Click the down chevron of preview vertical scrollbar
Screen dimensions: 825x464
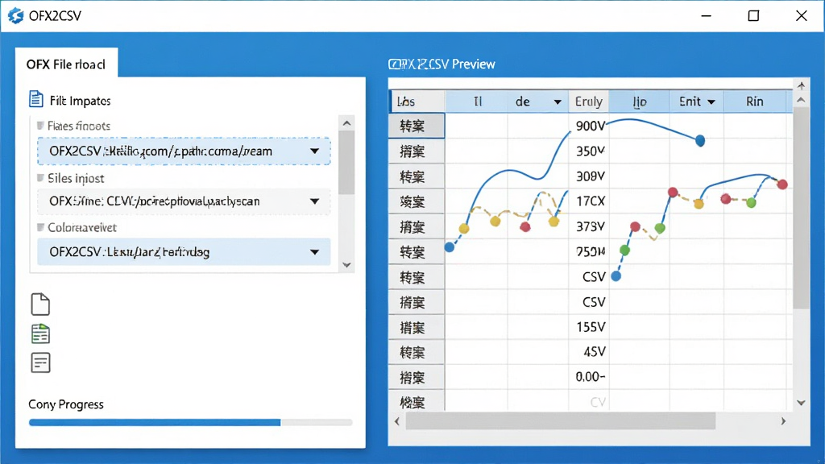[x=801, y=403]
